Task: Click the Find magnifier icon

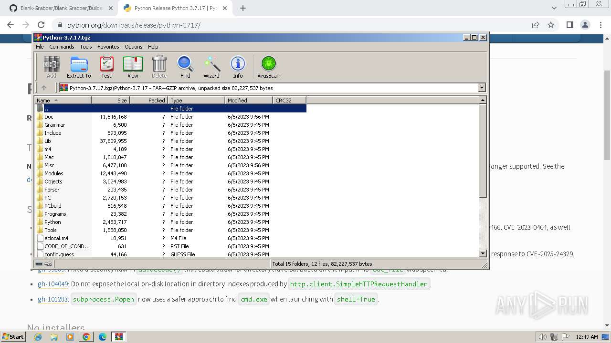Action: point(185,67)
